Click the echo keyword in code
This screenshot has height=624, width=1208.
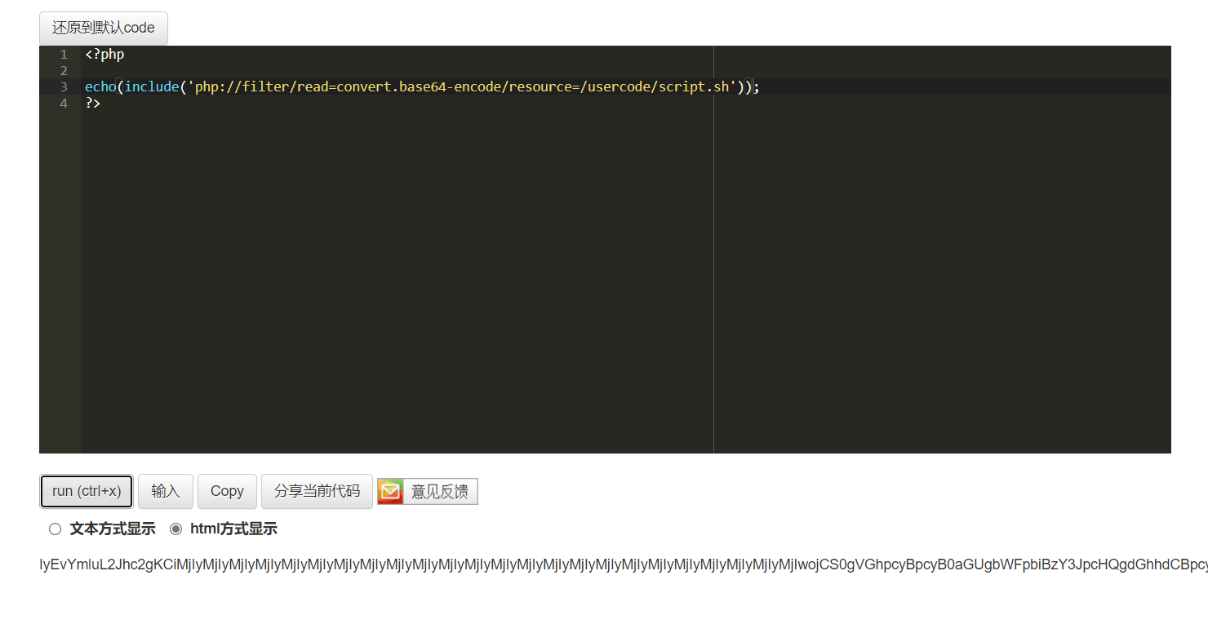point(100,86)
